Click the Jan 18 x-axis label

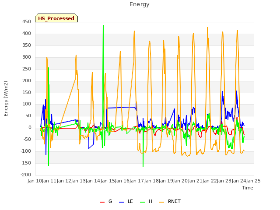click(151, 181)
